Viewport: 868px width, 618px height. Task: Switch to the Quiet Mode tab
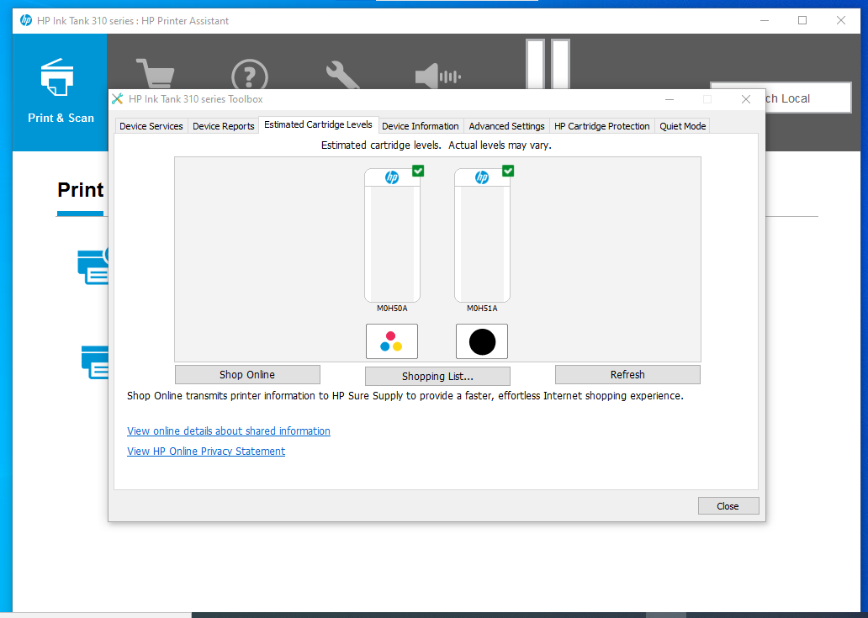pos(682,125)
